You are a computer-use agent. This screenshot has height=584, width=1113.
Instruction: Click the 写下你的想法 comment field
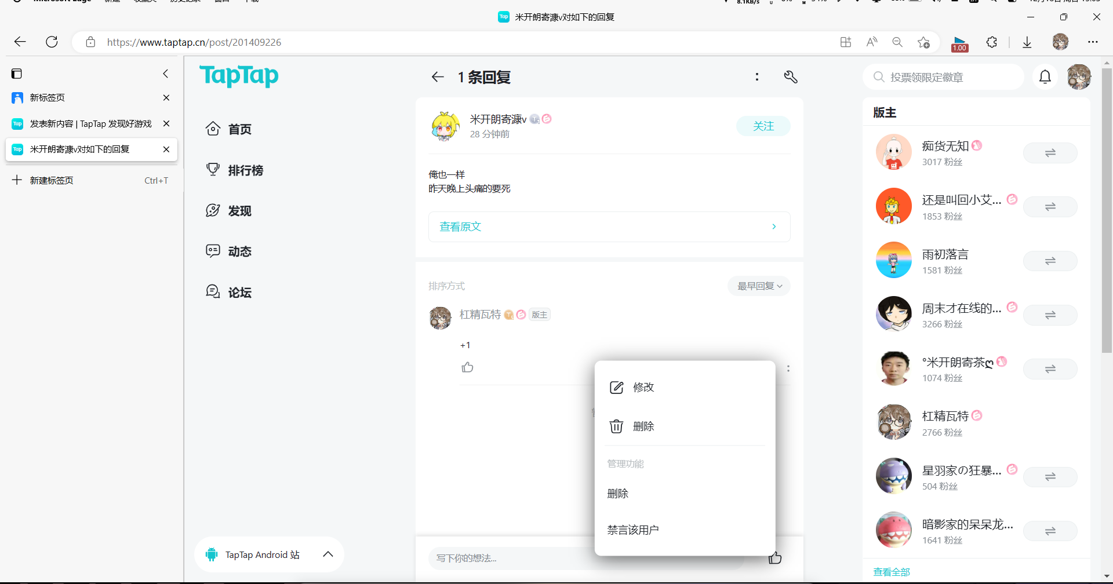click(x=585, y=558)
